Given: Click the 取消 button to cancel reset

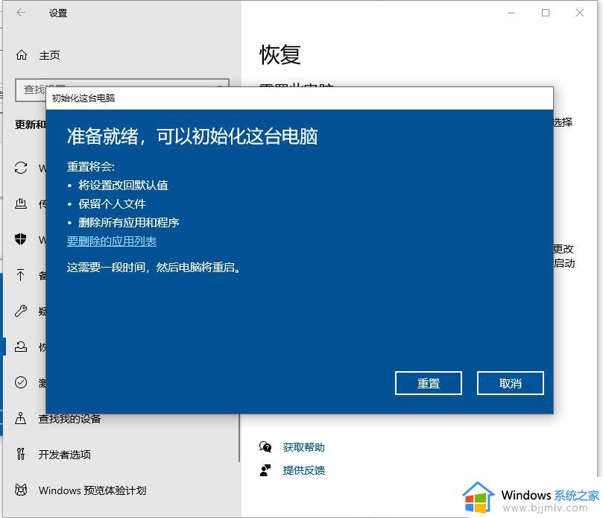Looking at the screenshot, I should 510,383.
